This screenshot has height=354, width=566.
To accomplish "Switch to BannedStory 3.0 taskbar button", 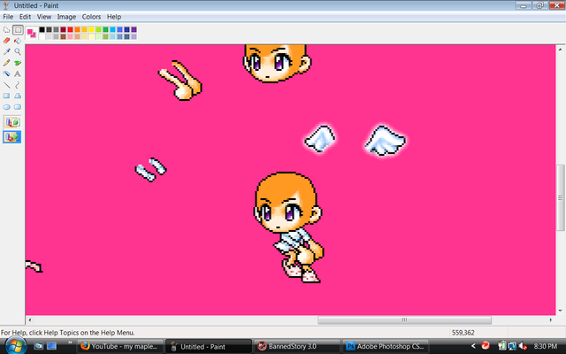I will [297, 346].
